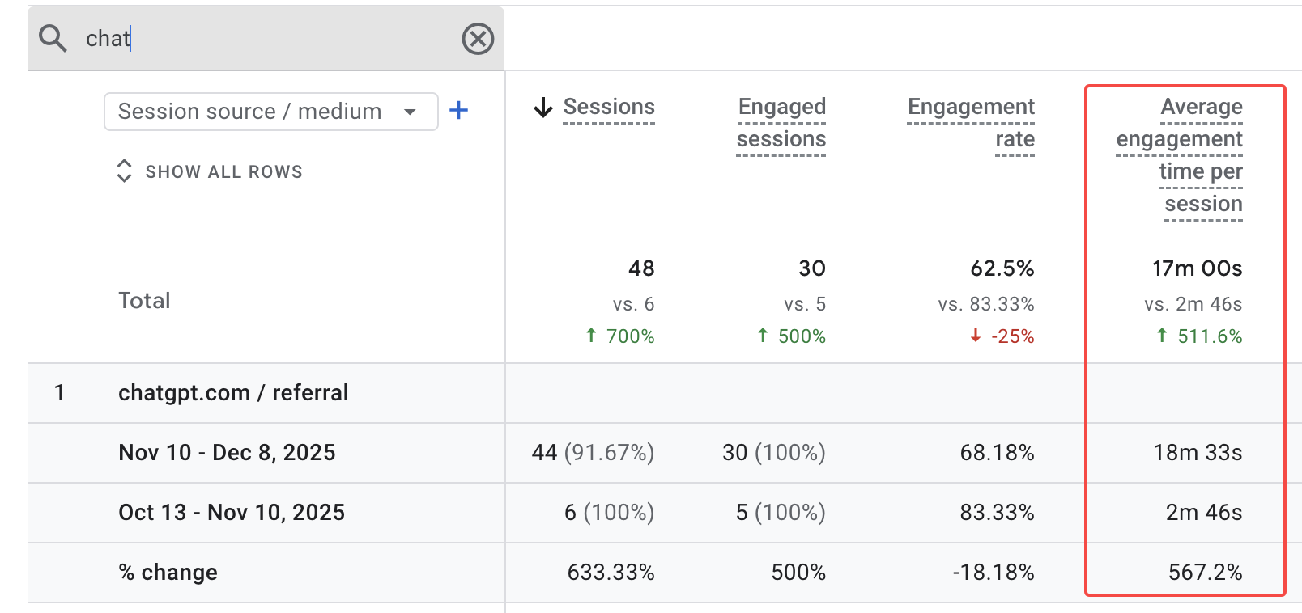Click the Sessions column header label
The height and width of the screenshot is (613, 1302).
click(x=608, y=107)
